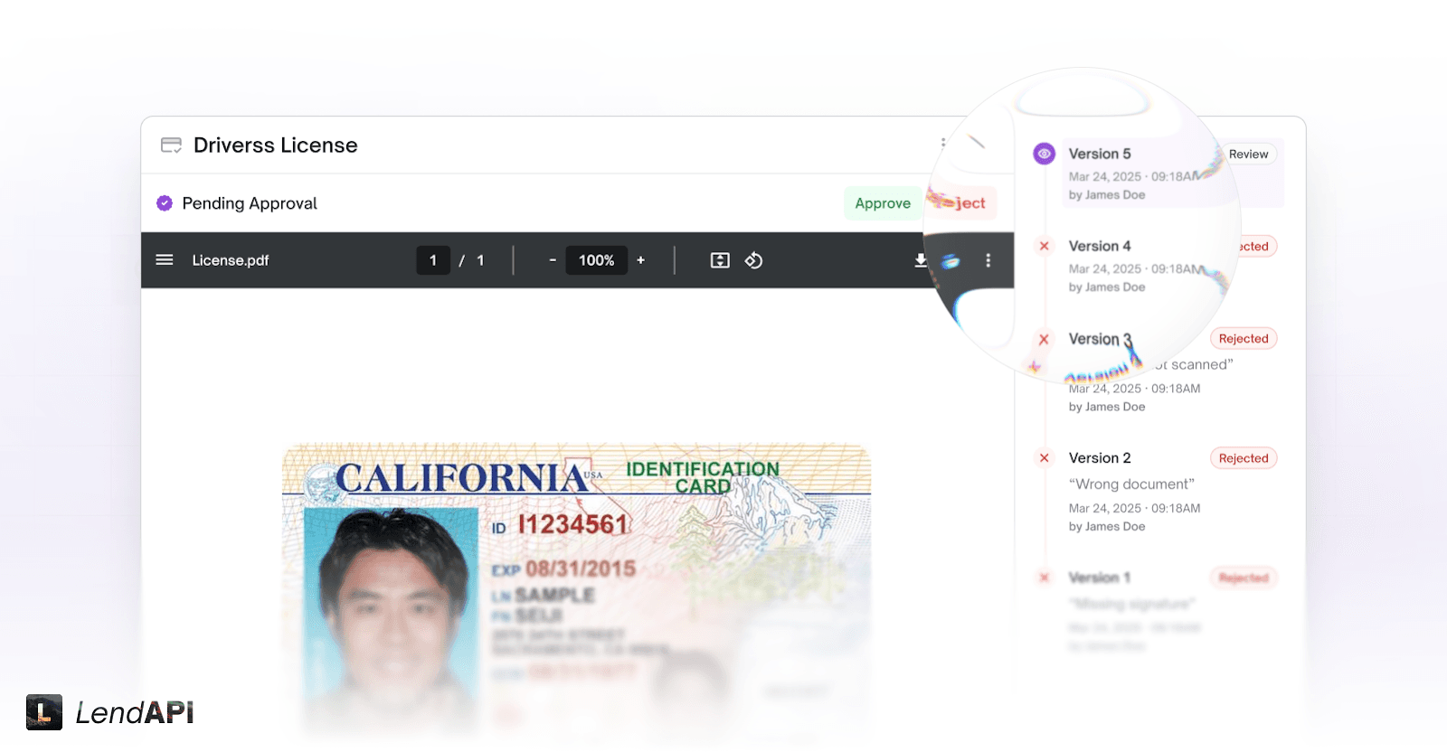Click the 100% zoom level field

pos(597,260)
